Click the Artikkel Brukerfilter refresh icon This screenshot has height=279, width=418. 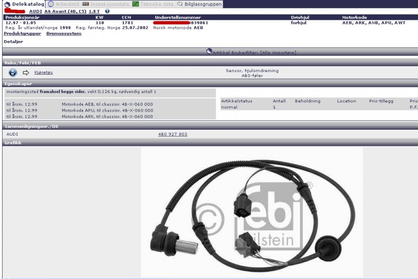[x=209, y=52]
